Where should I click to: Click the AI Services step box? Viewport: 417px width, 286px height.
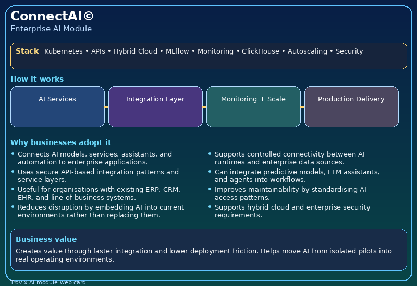57,107
